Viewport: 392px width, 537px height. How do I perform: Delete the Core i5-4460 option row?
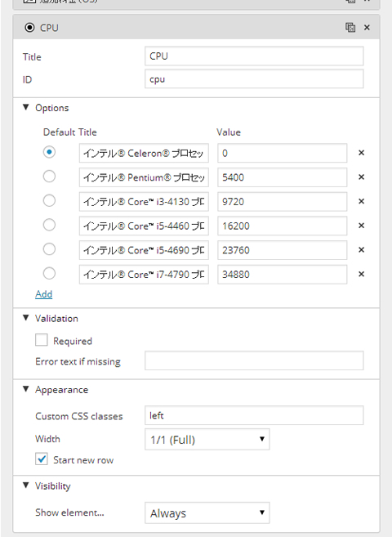pyautogui.click(x=361, y=226)
